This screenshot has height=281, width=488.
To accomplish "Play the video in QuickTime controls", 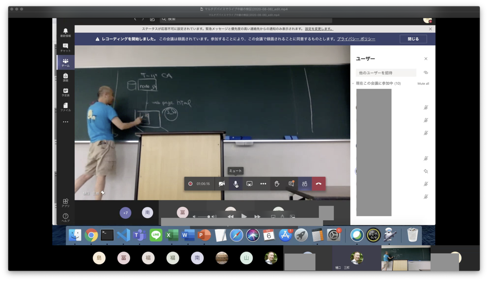I will tap(244, 217).
